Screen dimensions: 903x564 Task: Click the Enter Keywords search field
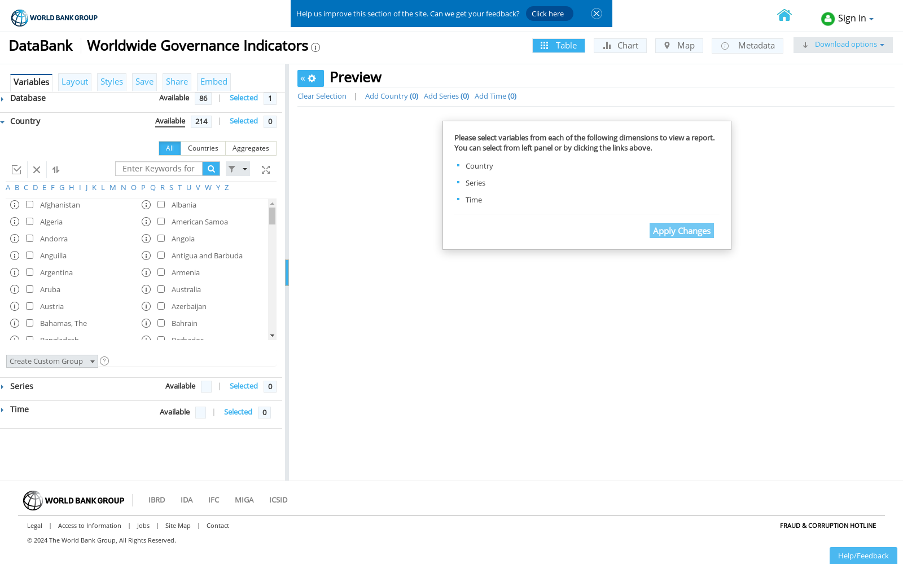[159, 169]
